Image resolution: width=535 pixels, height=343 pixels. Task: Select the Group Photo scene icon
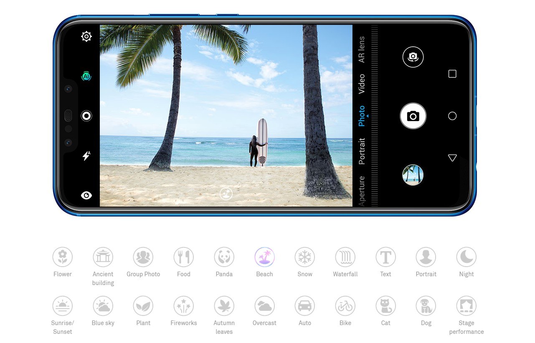point(143,257)
